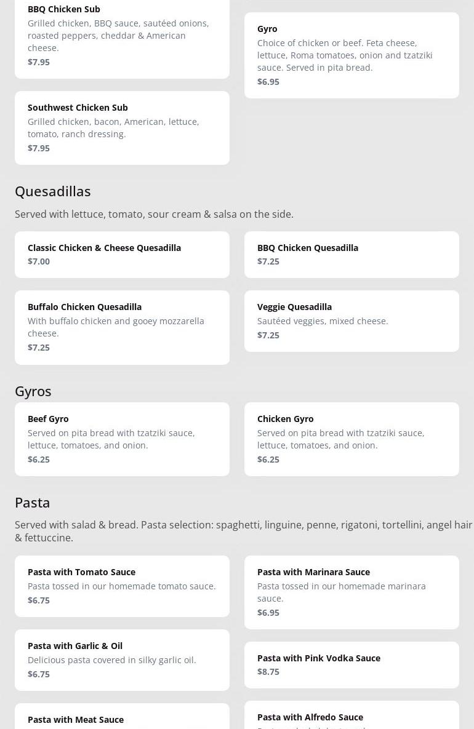
Task: Select Pasta with Marinara Sauce
Action: click(x=351, y=592)
